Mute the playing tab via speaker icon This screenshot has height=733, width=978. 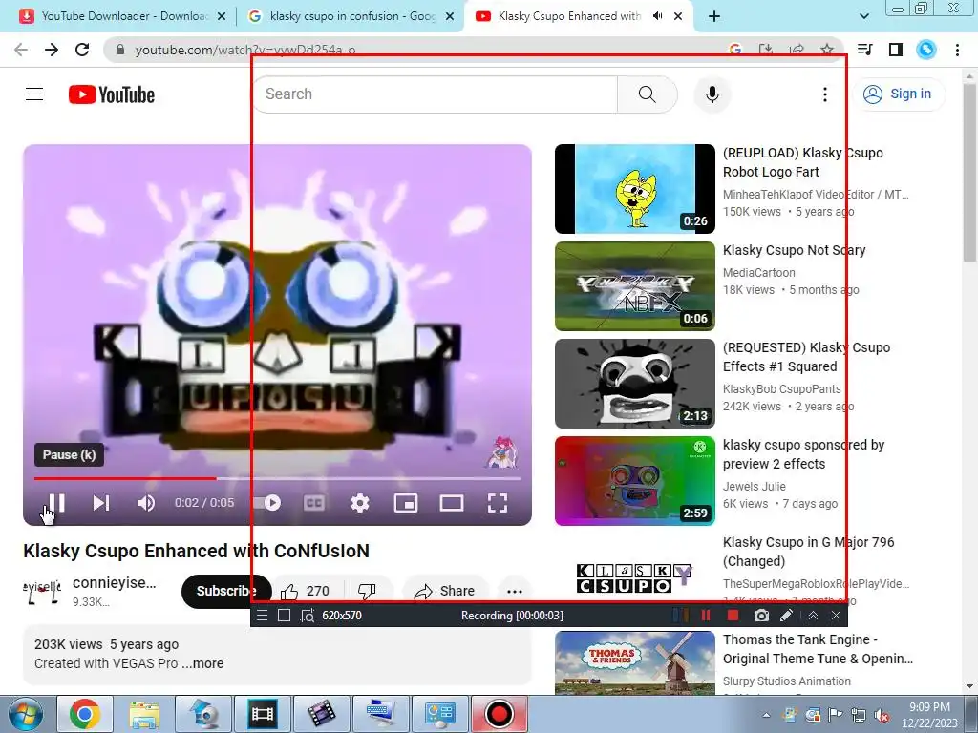[x=657, y=16]
